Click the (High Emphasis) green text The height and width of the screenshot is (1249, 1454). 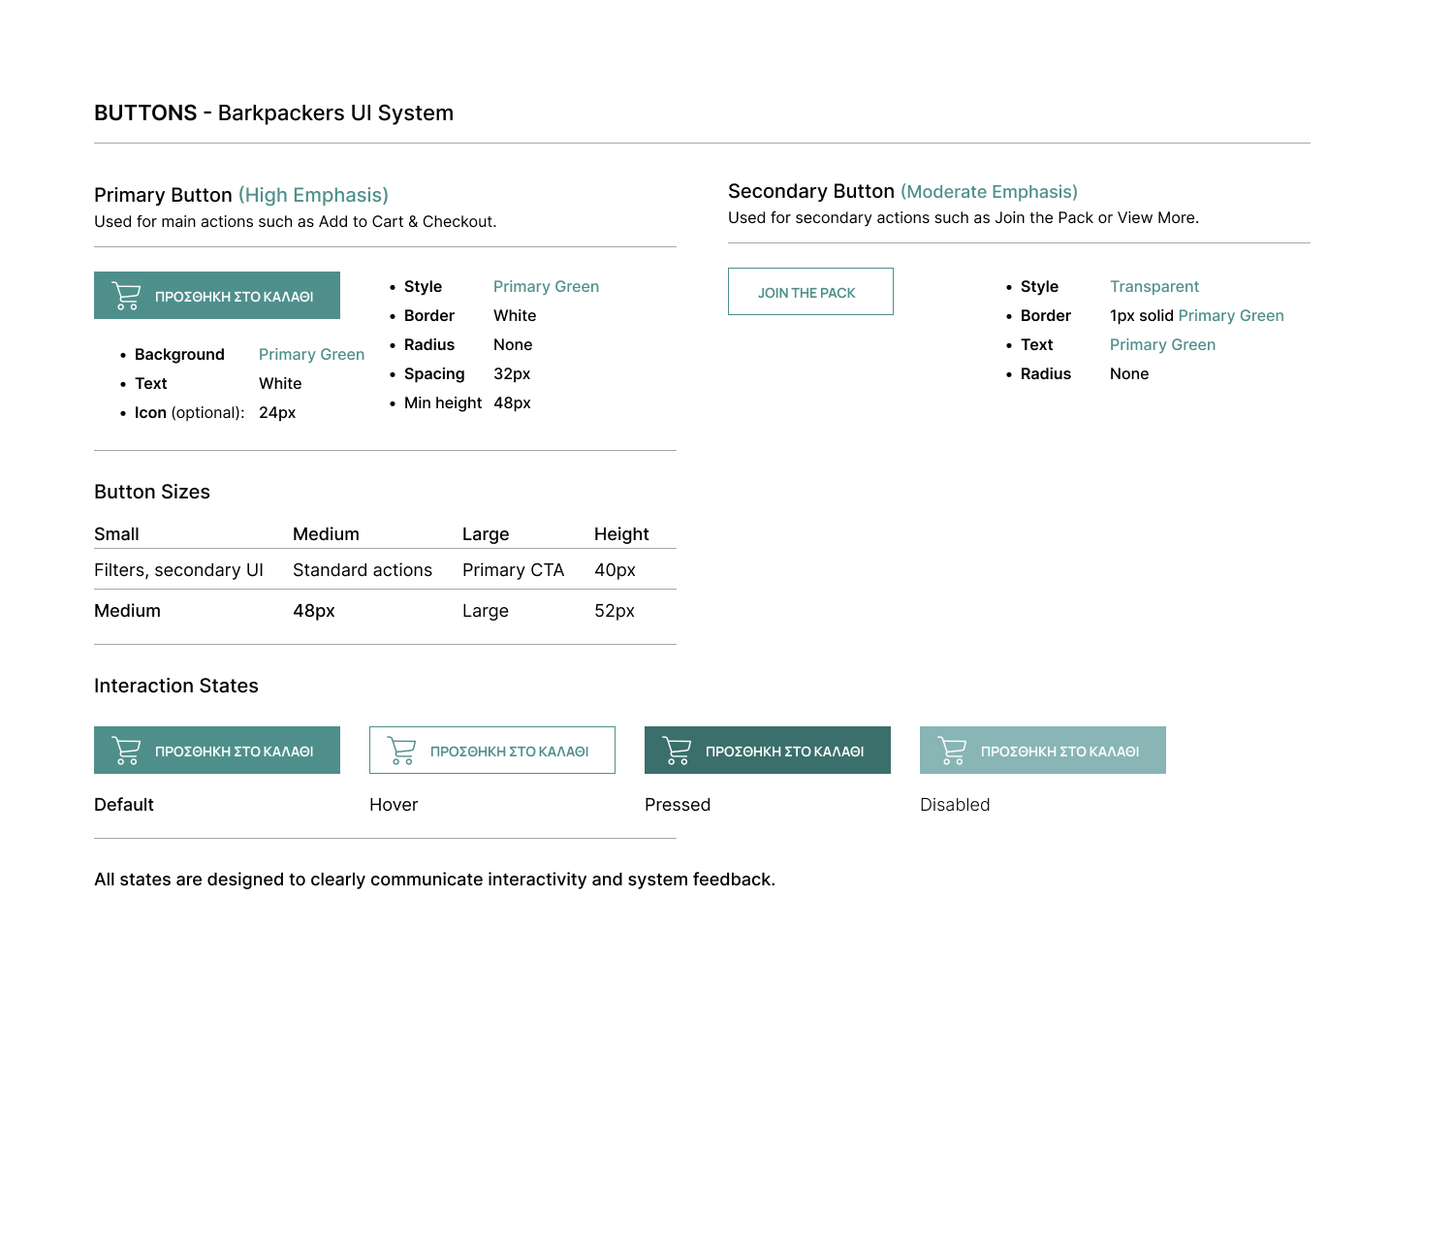pyautogui.click(x=313, y=195)
